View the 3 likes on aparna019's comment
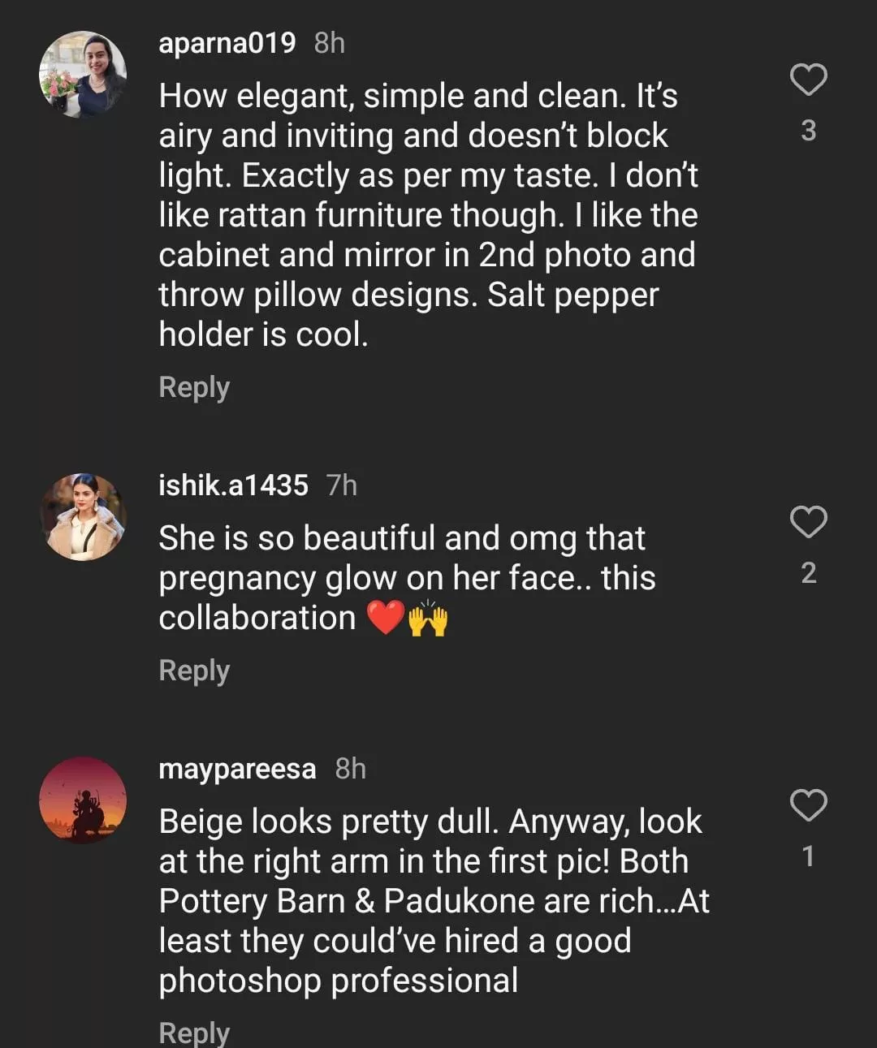877x1048 pixels. (x=809, y=131)
